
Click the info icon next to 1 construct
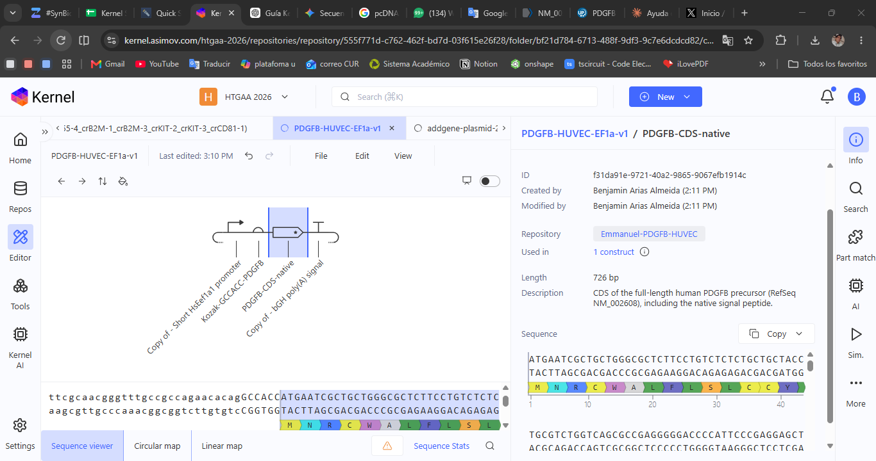(x=644, y=252)
